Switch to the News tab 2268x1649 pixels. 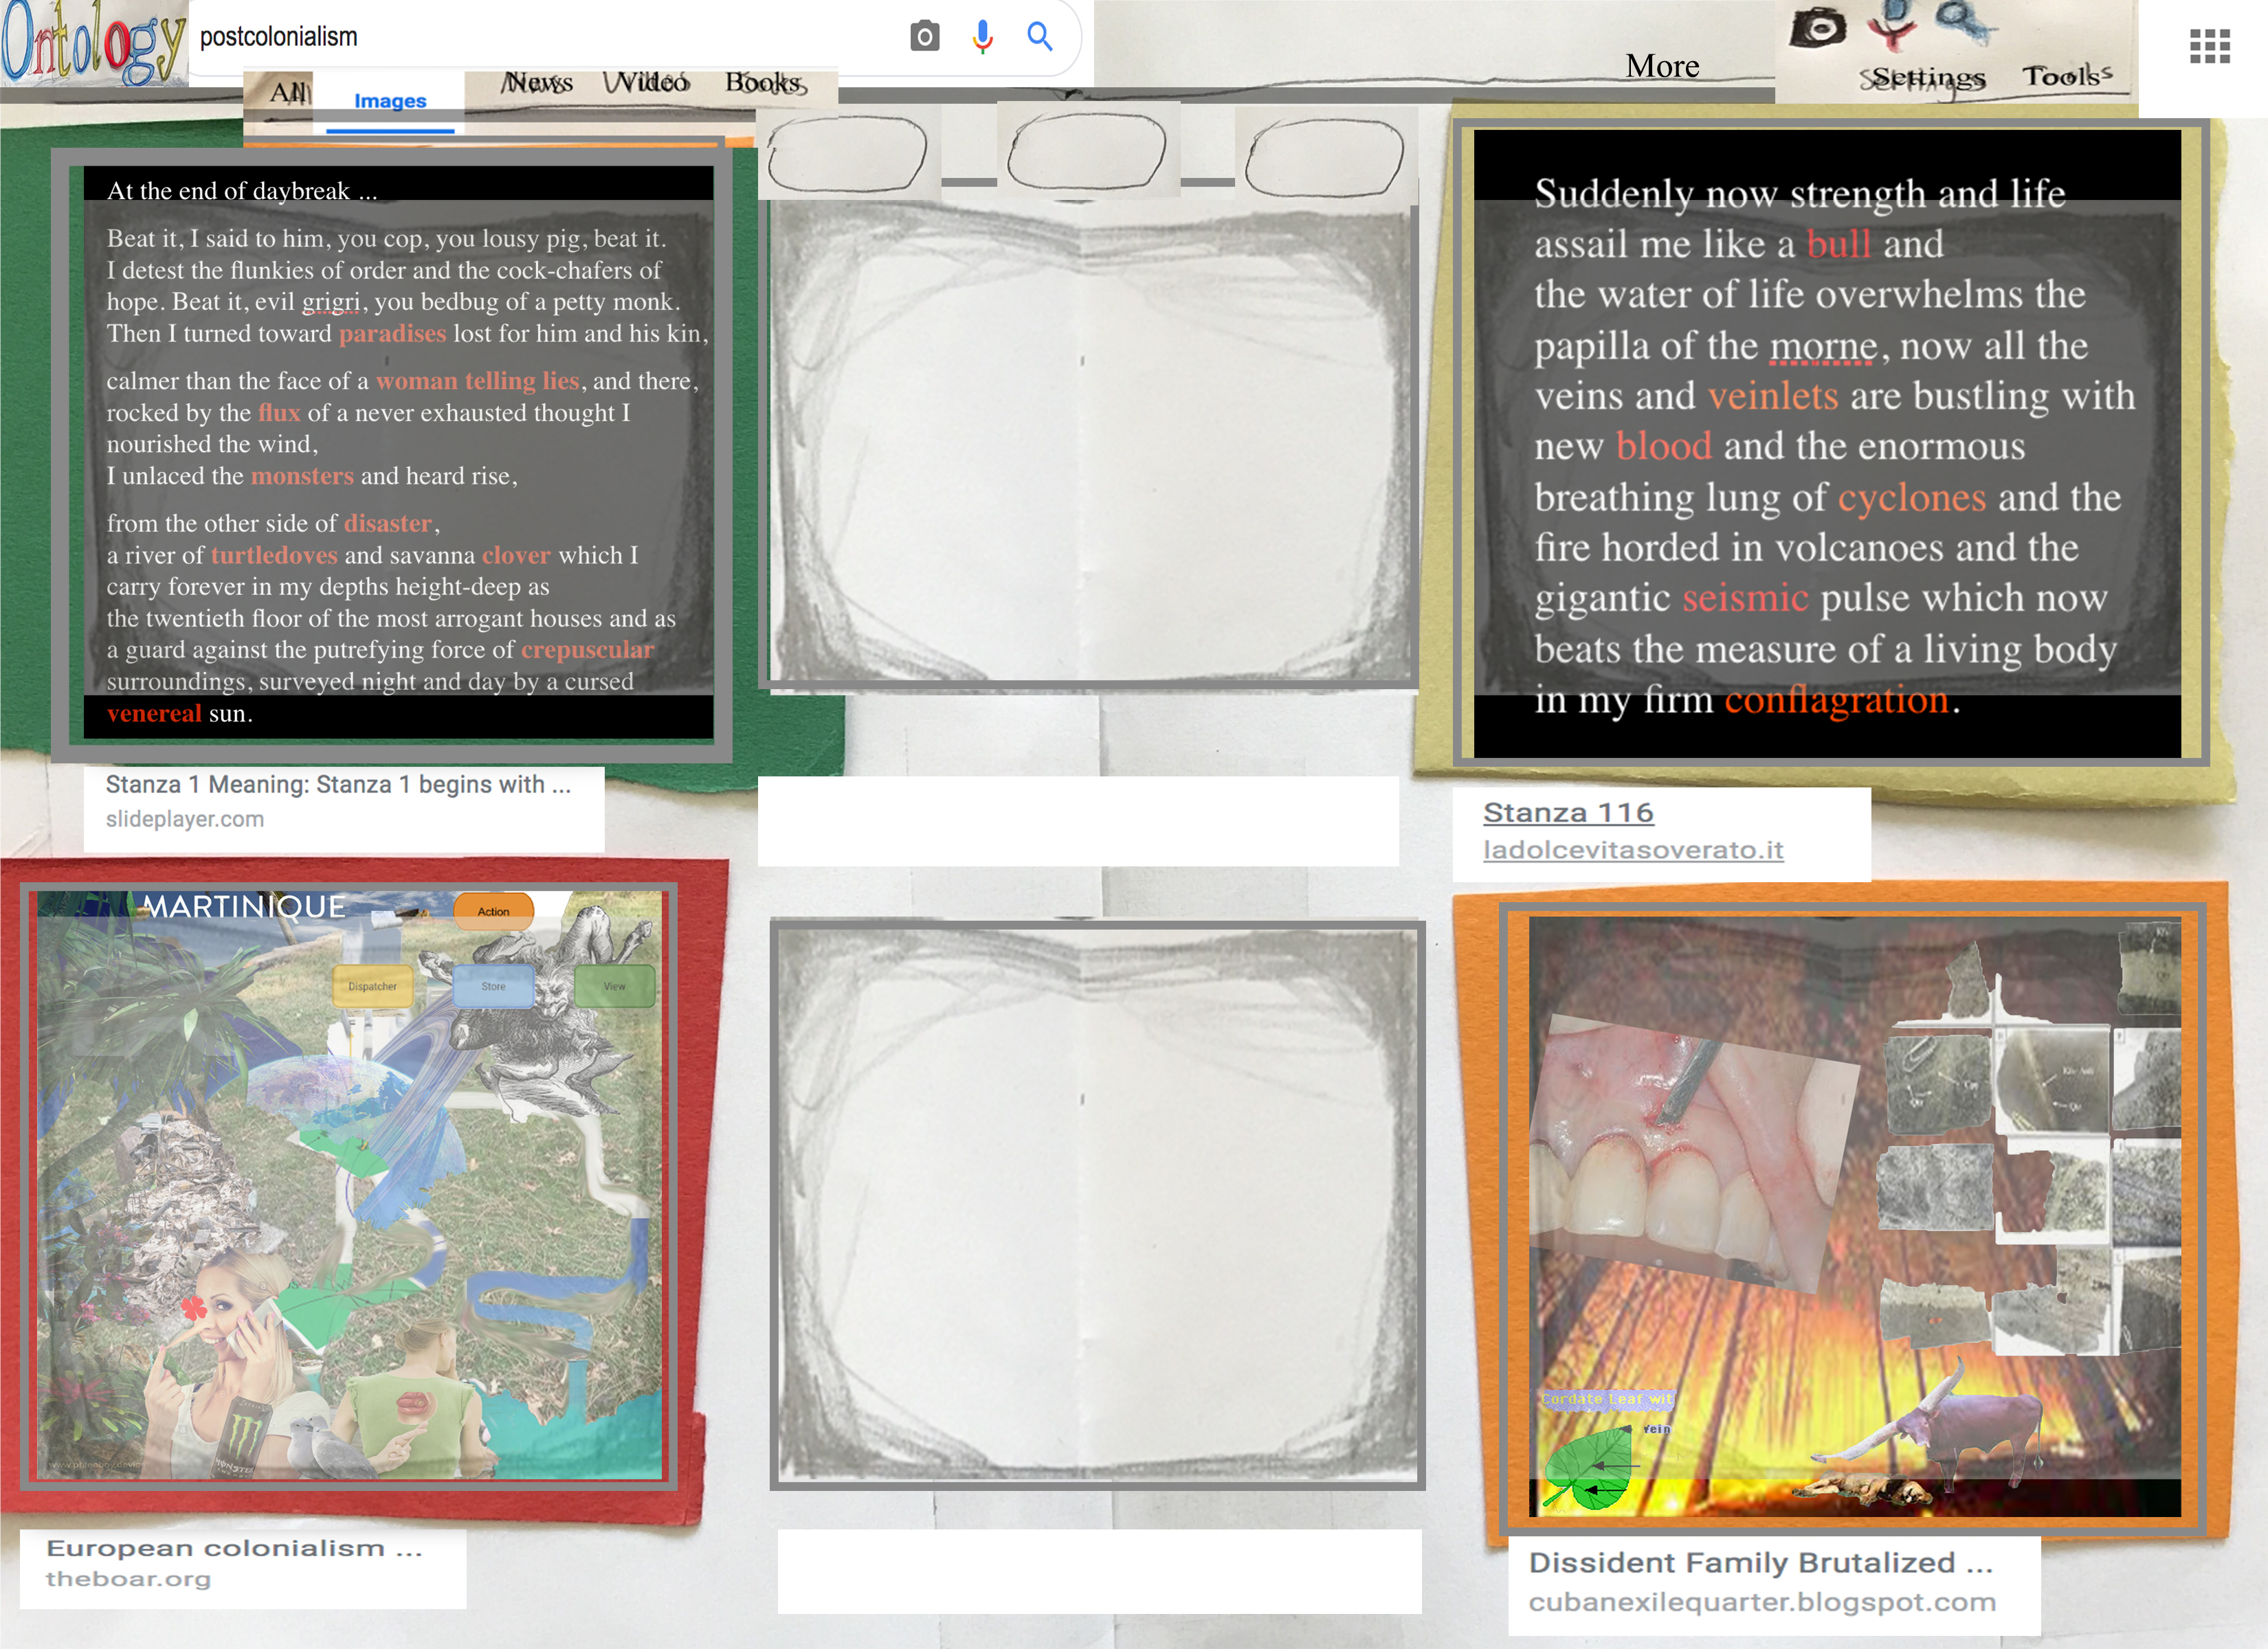click(539, 83)
